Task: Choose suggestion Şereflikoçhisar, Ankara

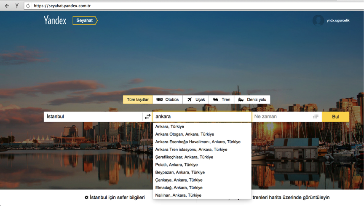Action: coord(202,157)
